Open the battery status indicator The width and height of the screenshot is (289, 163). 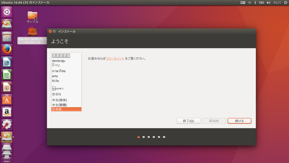pyautogui.click(x=261, y=3)
